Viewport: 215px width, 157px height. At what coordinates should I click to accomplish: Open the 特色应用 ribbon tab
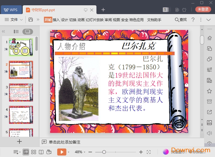pyautogui.click(x=137, y=20)
